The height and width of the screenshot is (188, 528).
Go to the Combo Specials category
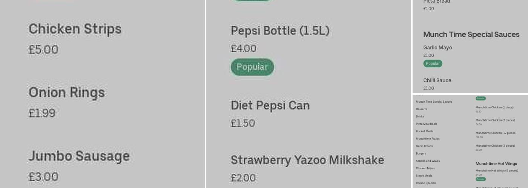coord(426,183)
